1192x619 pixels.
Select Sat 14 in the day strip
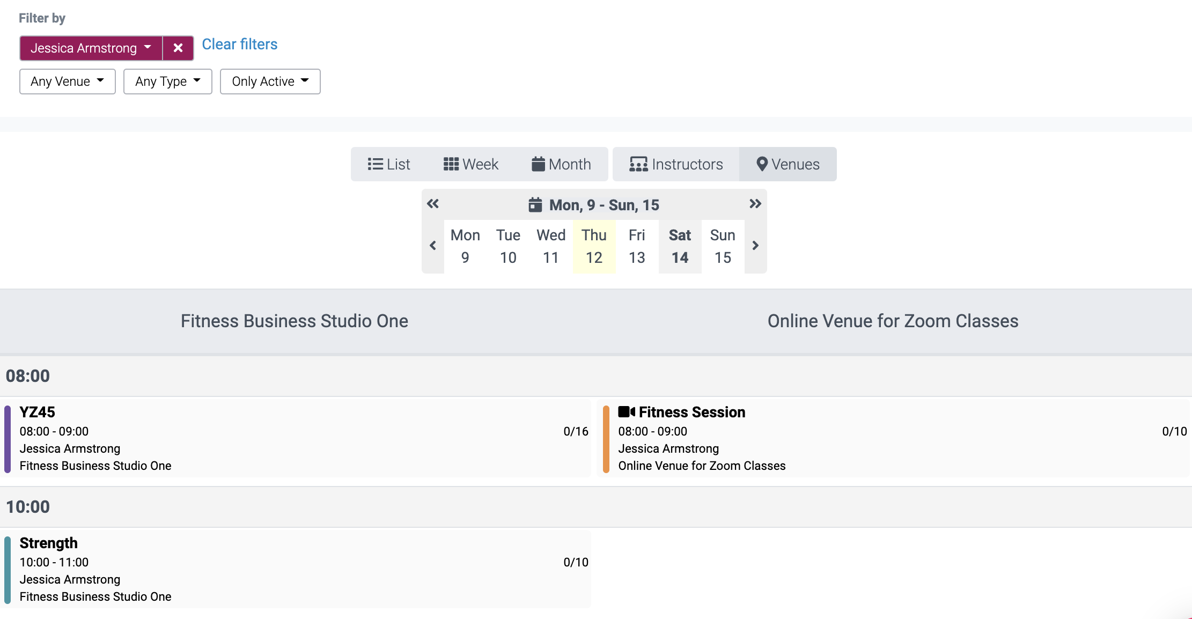(680, 246)
